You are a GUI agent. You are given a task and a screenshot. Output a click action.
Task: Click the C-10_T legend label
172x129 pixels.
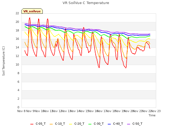(60, 124)
